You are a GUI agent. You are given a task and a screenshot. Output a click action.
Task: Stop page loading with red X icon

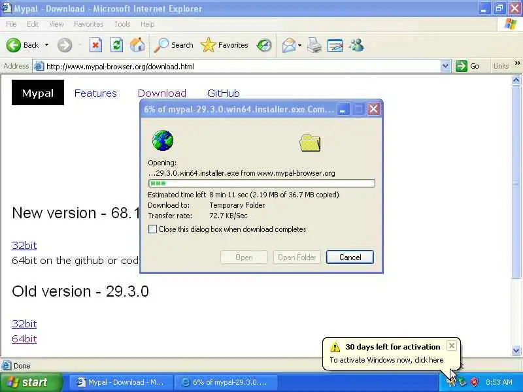95,45
